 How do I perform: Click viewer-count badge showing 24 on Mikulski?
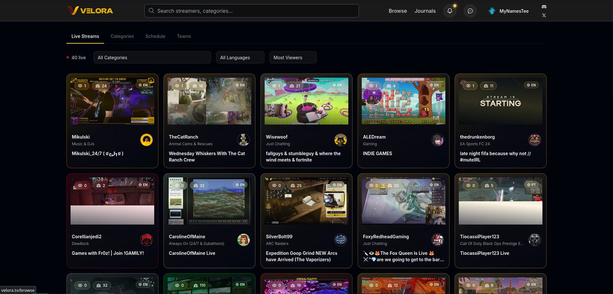click(101, 86)
